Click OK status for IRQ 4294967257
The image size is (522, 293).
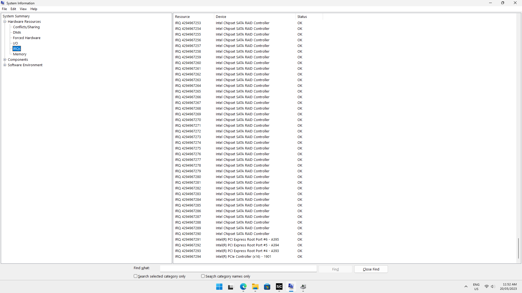(x=300, y=46)
